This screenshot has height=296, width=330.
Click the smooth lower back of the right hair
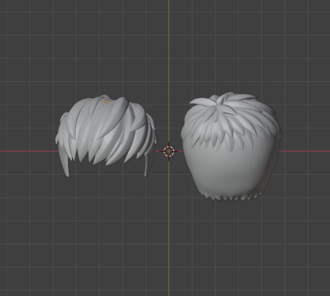pos(231,170)
